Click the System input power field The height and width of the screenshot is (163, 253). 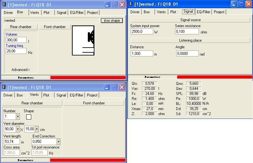tap(142, 32)
